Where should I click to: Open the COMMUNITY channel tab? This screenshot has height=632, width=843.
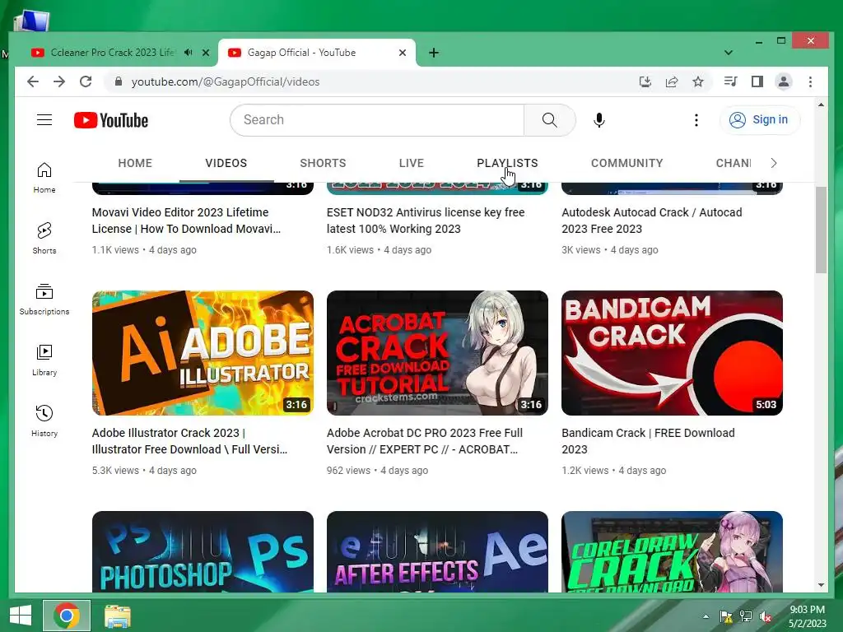[626, 163]
